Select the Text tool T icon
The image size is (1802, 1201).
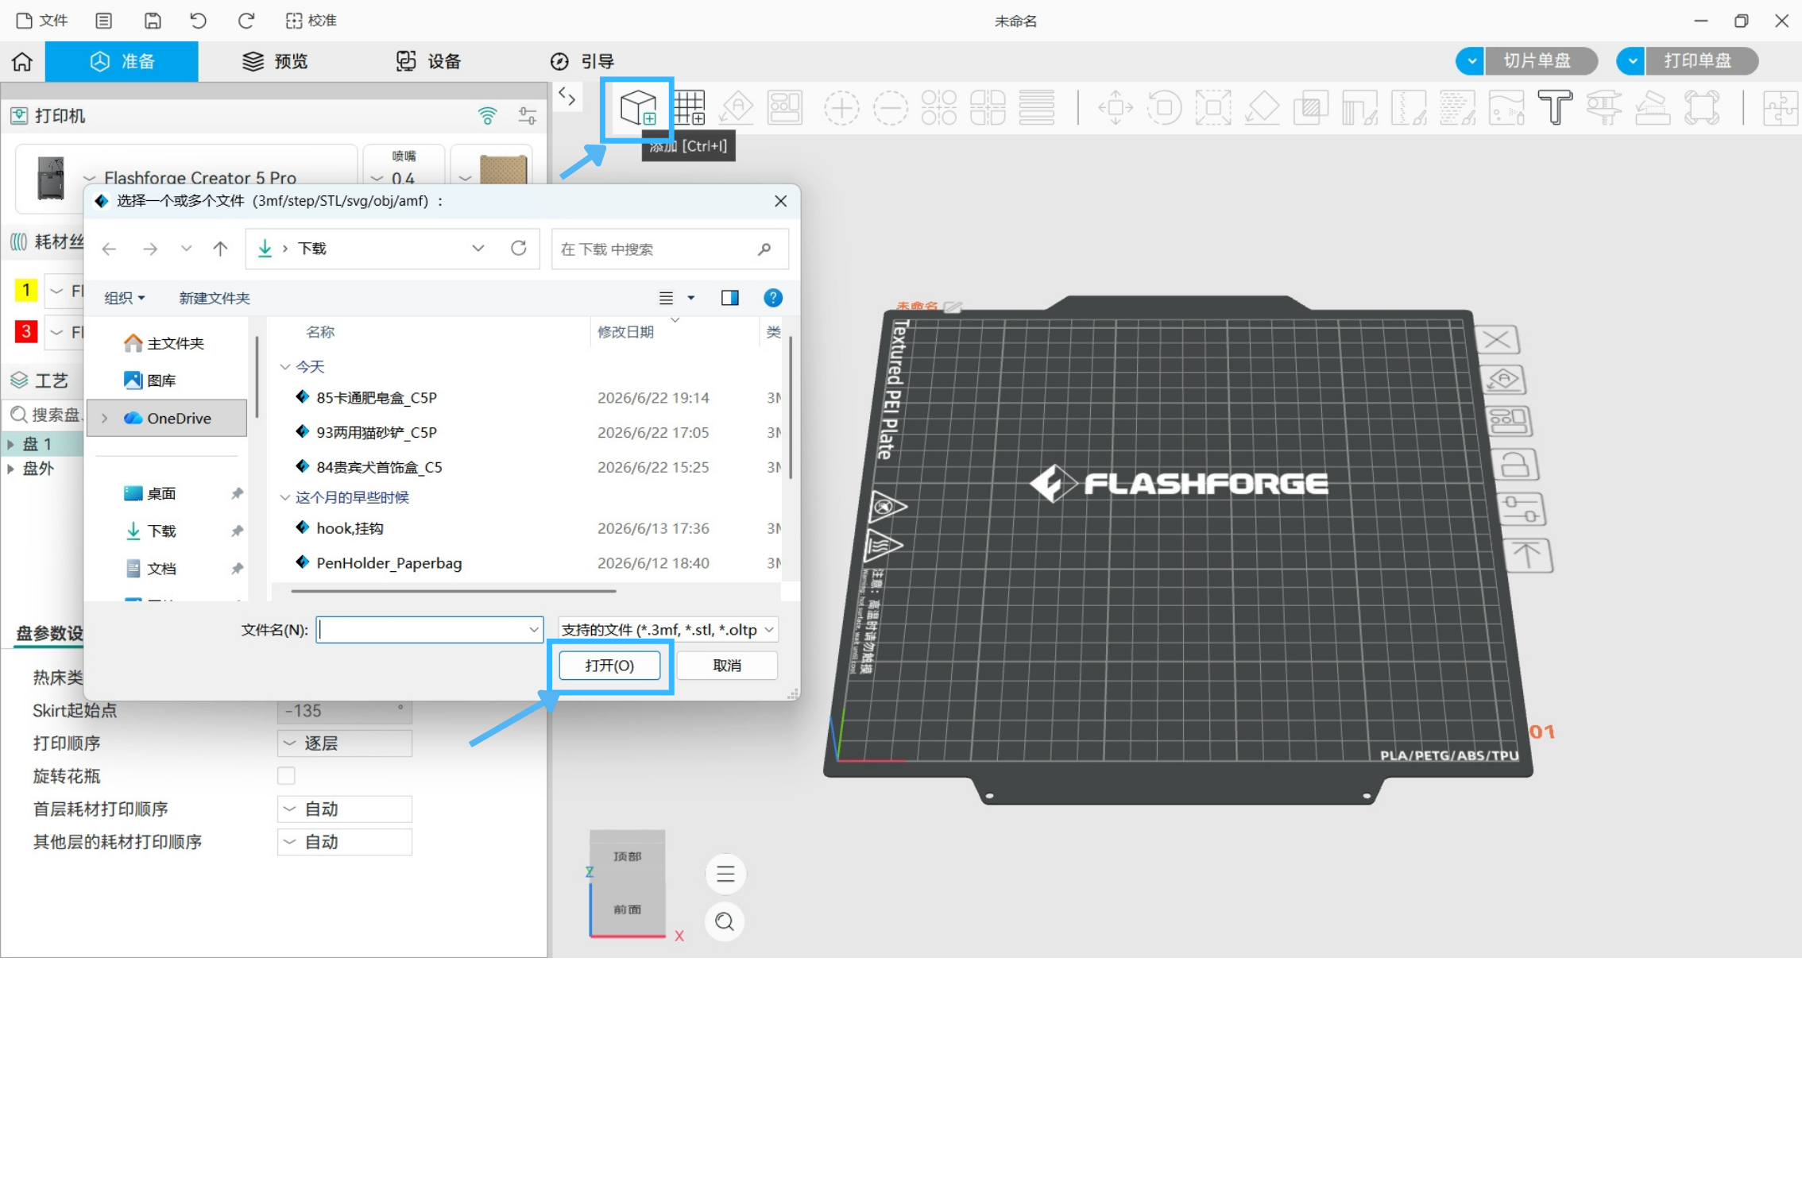(1555, 108)
